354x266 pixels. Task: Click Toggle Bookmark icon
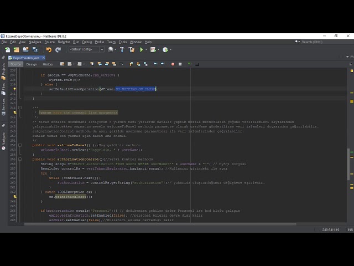145,64
